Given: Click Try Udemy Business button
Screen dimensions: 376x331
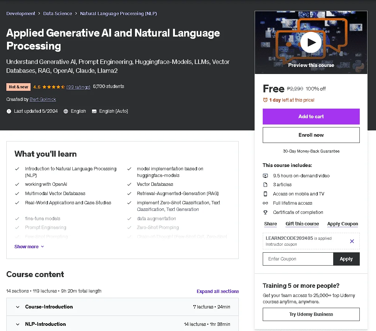Looking at the screenshot, I should tap(311, 314).
